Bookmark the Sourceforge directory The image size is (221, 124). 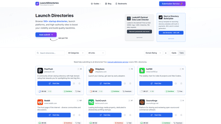[181, 115]
